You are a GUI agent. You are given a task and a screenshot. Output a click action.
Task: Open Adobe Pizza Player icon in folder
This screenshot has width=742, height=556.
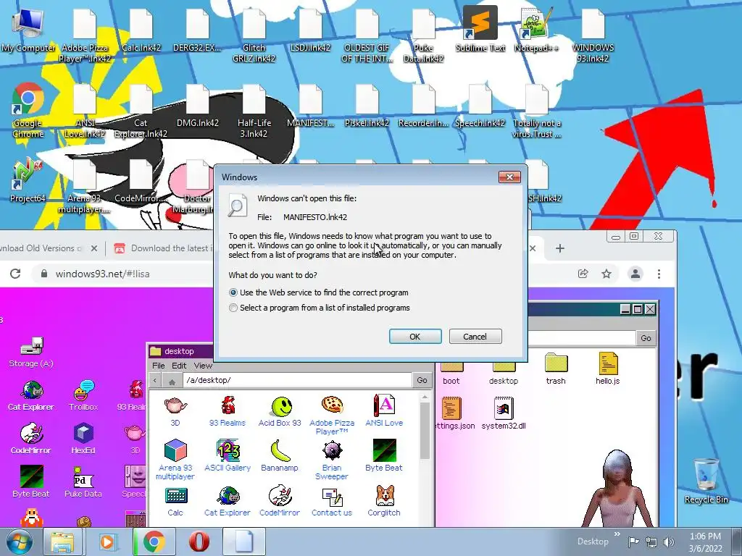click(x=332, y=415)
